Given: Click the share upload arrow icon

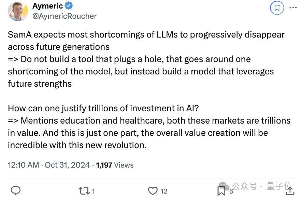Looking at the screenshot, I should [x=290, y=190].
